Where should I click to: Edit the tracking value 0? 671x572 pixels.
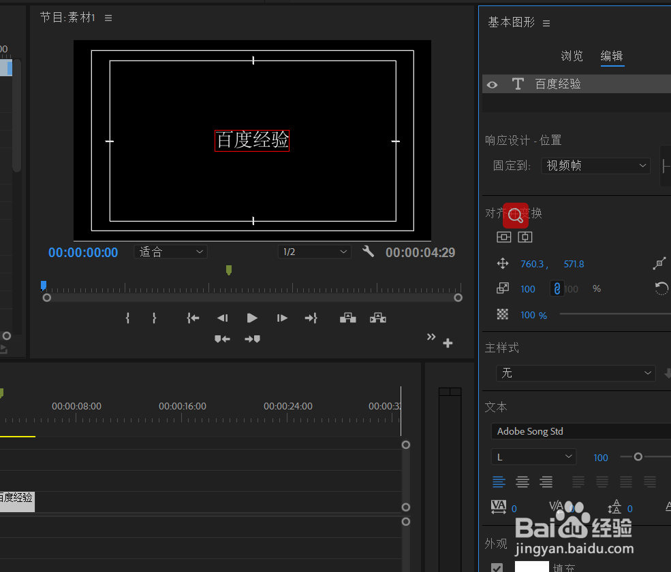click(x=514, y=509)
